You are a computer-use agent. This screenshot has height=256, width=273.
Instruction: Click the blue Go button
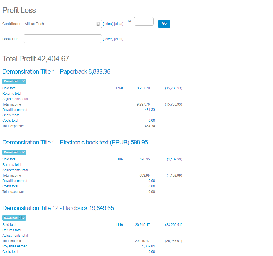coord(164,24)
